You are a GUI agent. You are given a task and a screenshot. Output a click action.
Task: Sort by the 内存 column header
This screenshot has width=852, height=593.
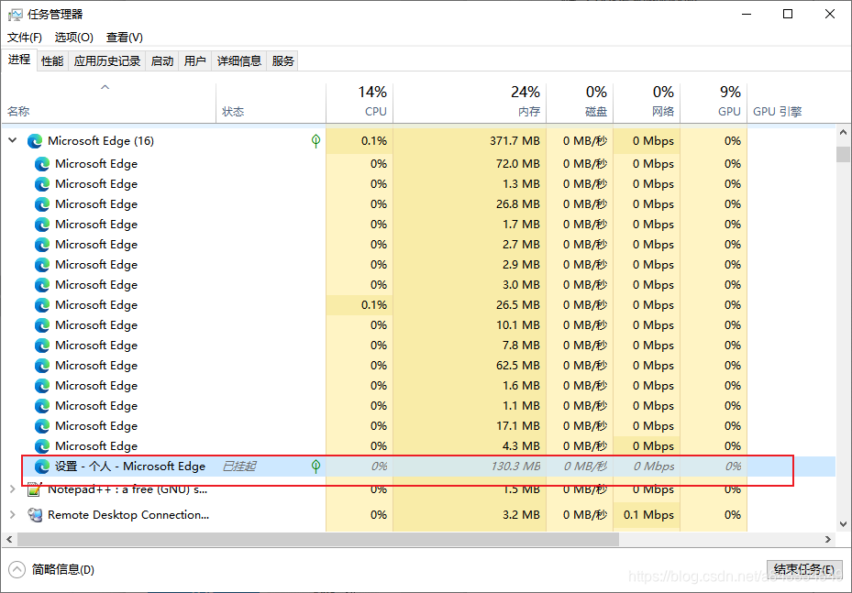(470, 102)
